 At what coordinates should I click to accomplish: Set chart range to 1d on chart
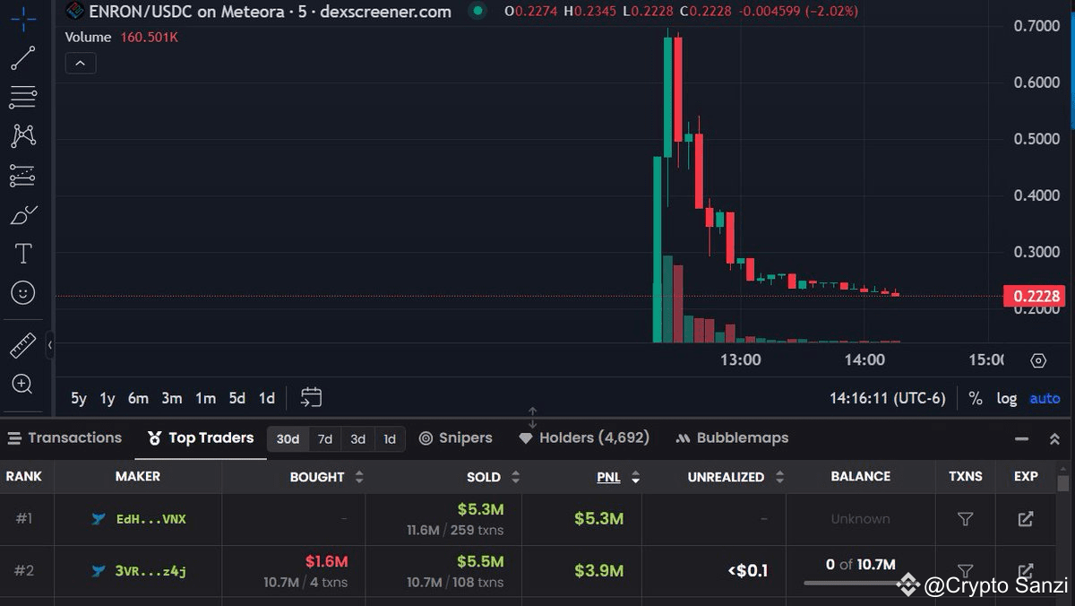click(266, 398)
